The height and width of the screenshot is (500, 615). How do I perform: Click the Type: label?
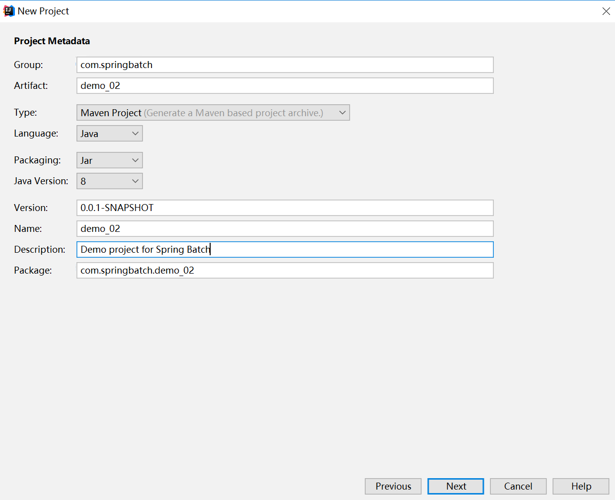[25, 113]
